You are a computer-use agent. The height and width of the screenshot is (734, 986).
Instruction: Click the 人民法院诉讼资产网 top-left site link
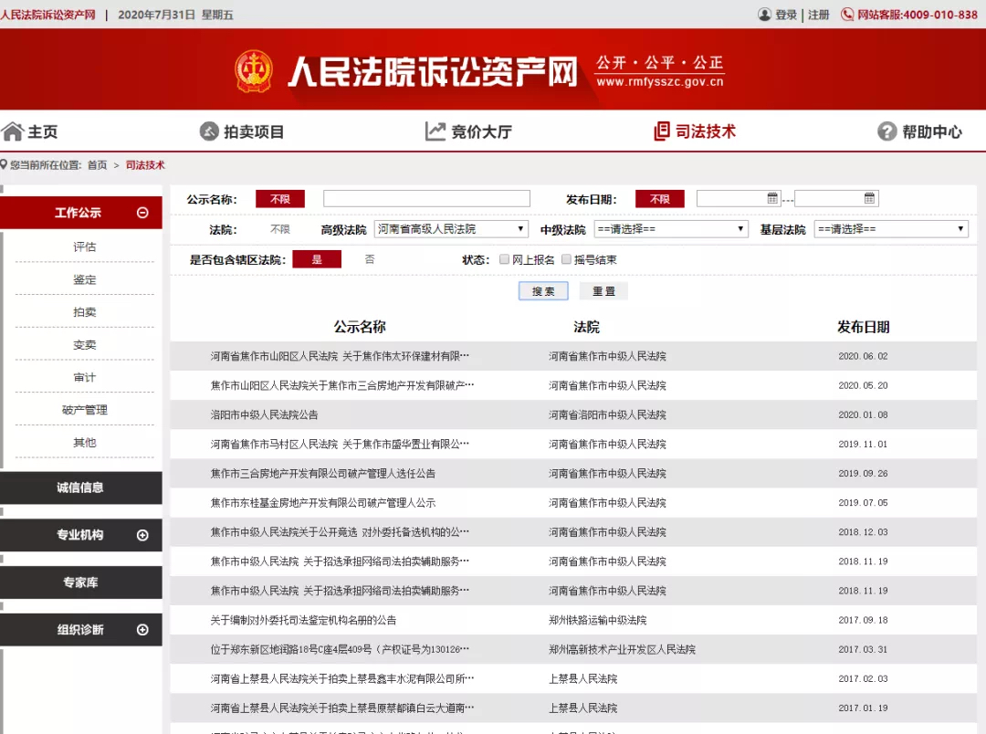(x=47, y=15)
